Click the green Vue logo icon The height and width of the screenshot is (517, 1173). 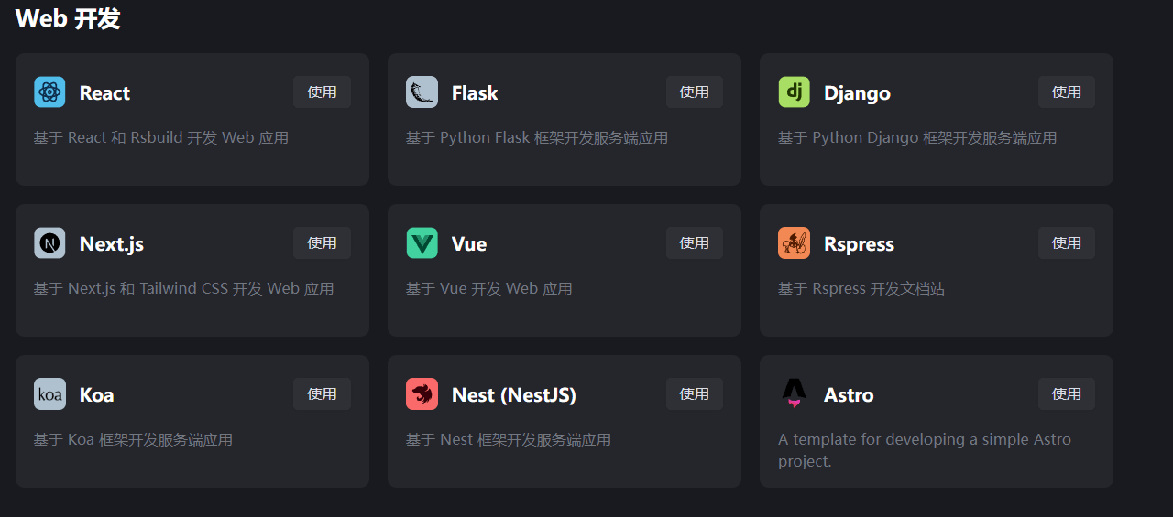pyautogui.click(x=422, y=243)
